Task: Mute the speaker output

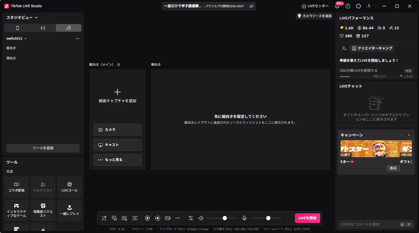Action: 201,218
